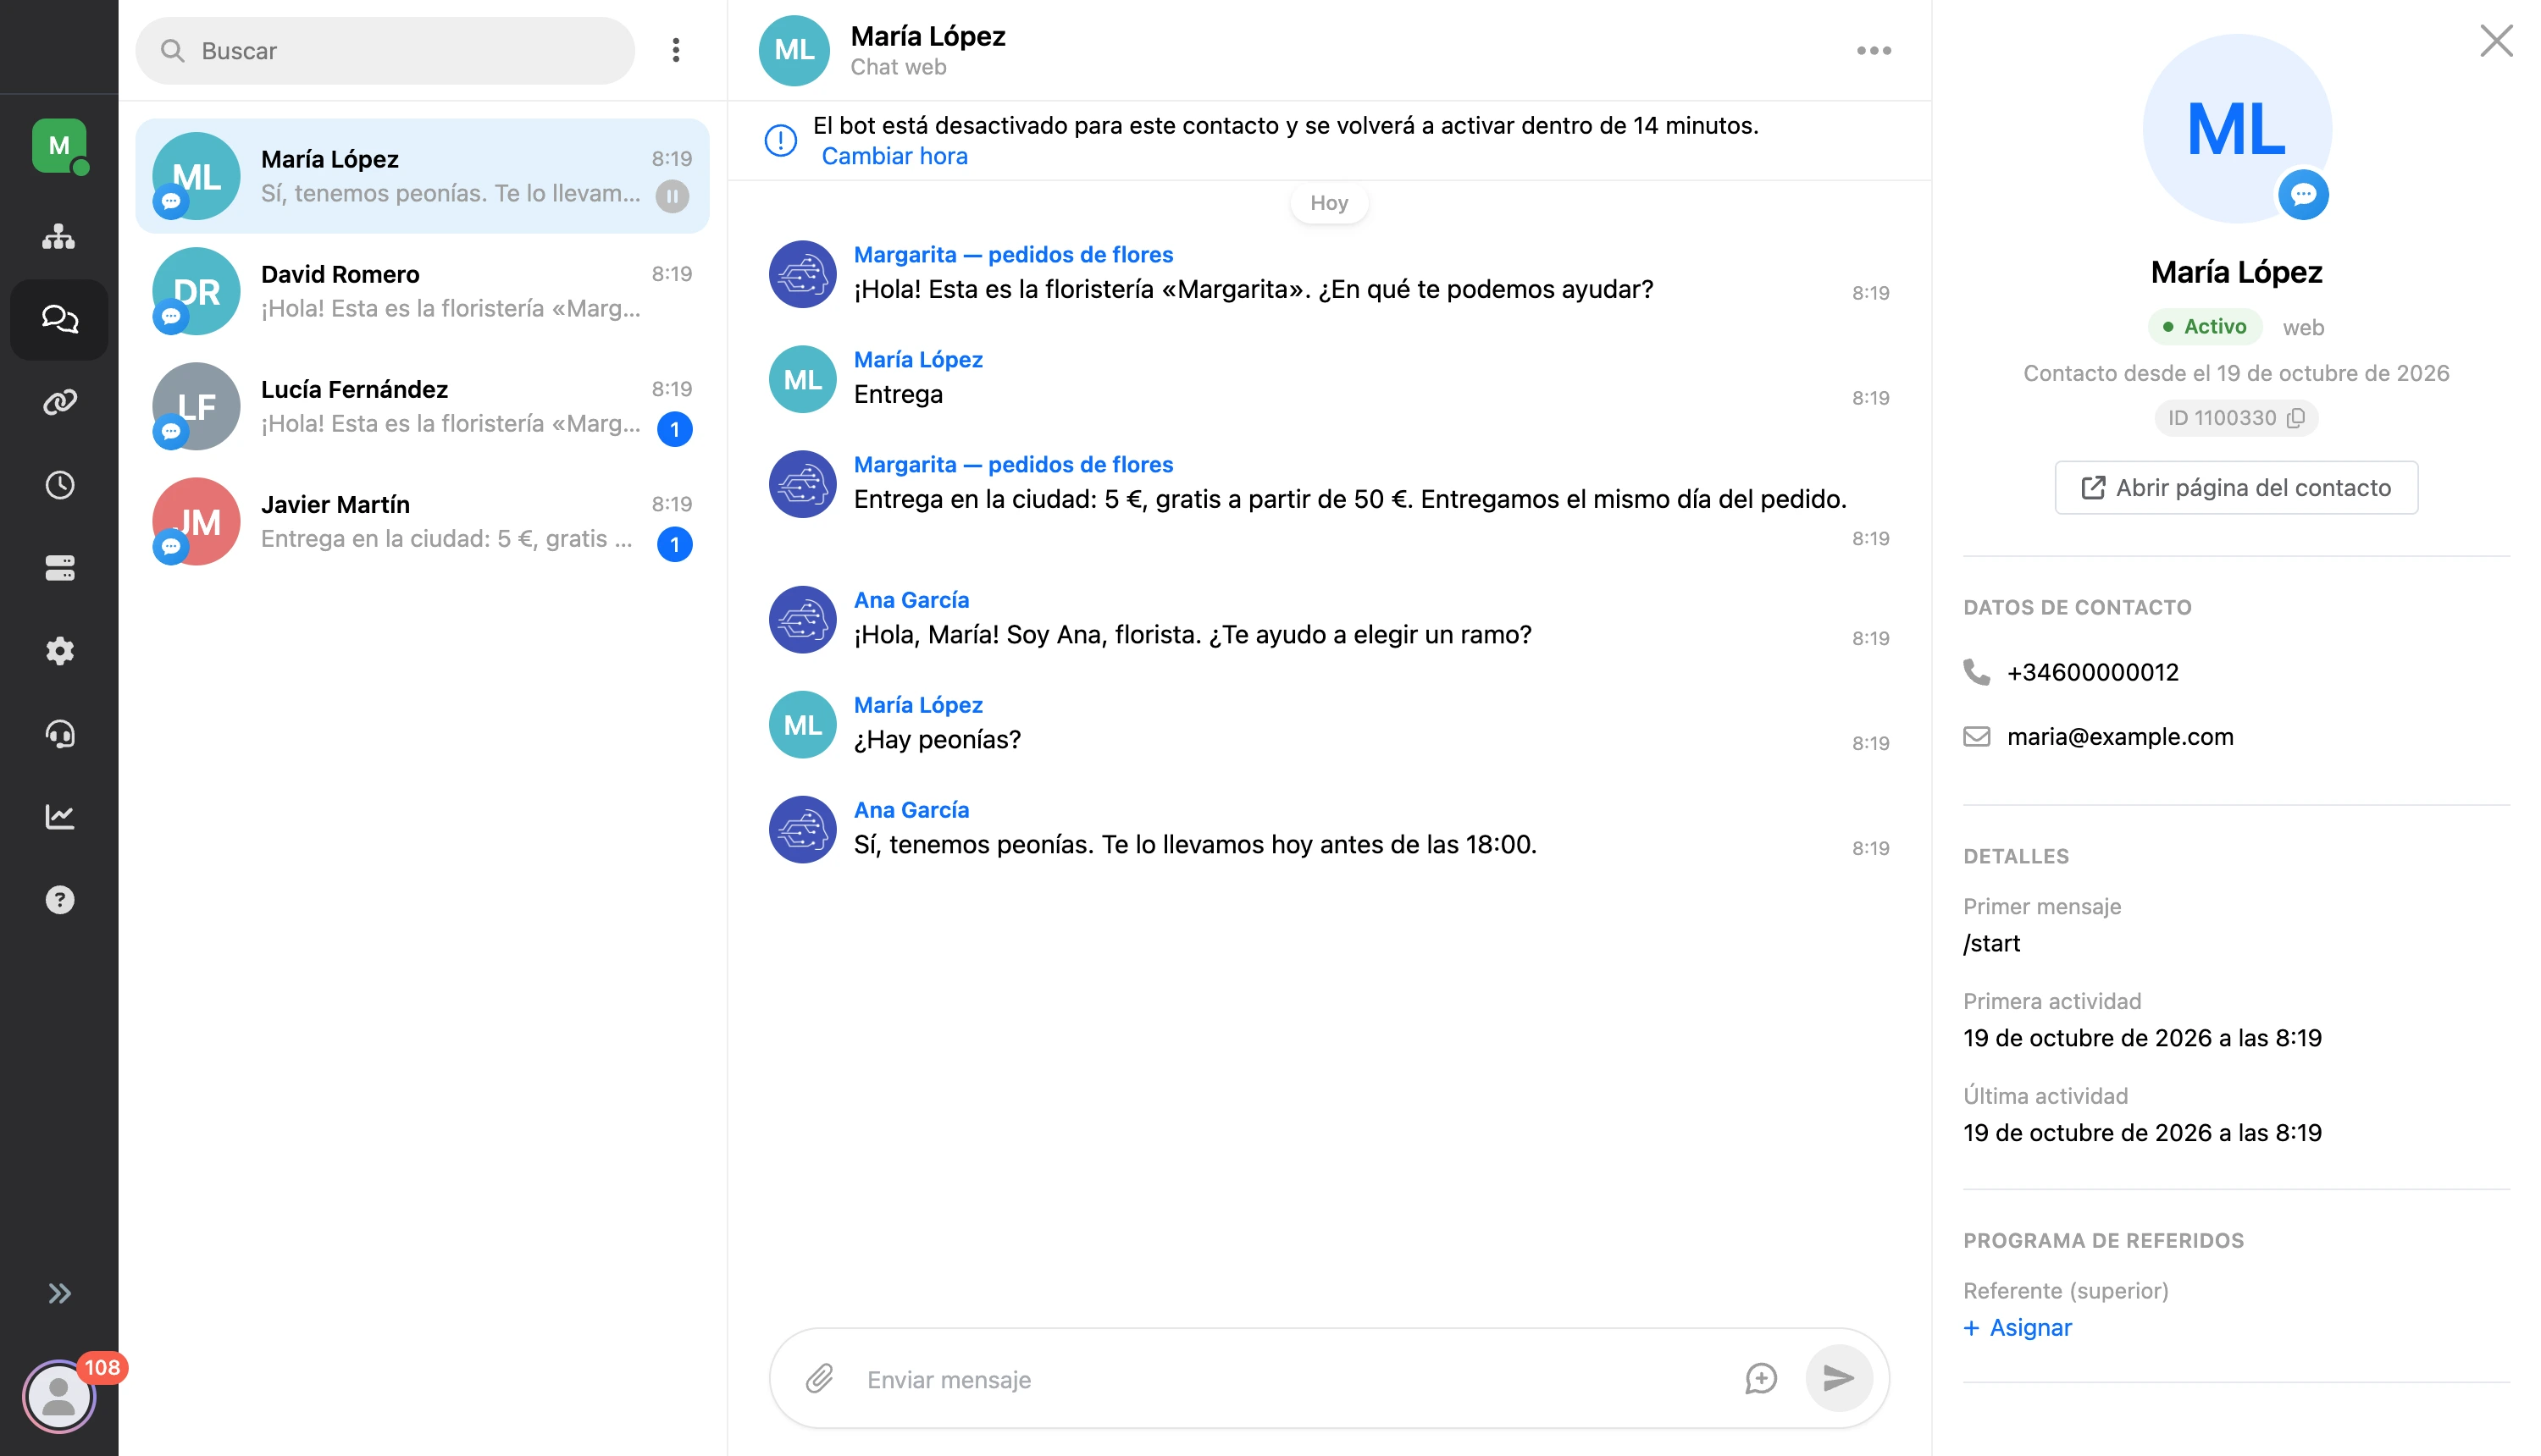Click the phone icon in contact data
This screenshot has width=2541, height=1456.
click(1977, 672)
